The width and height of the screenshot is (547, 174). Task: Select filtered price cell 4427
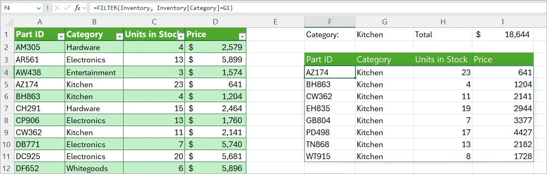(x=503, y=132)
